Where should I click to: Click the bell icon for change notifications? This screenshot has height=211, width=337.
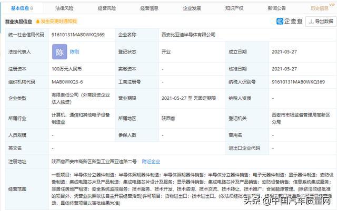pyautogui.click(x=38, y=22)
